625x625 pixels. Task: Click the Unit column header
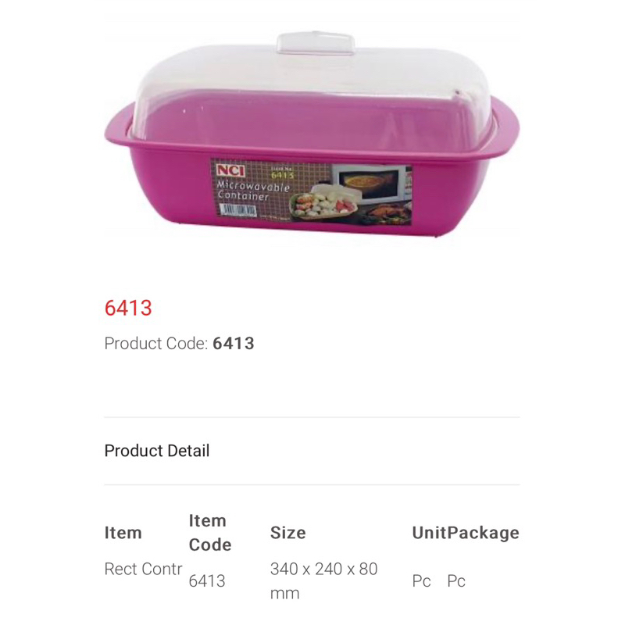[429, 533]
